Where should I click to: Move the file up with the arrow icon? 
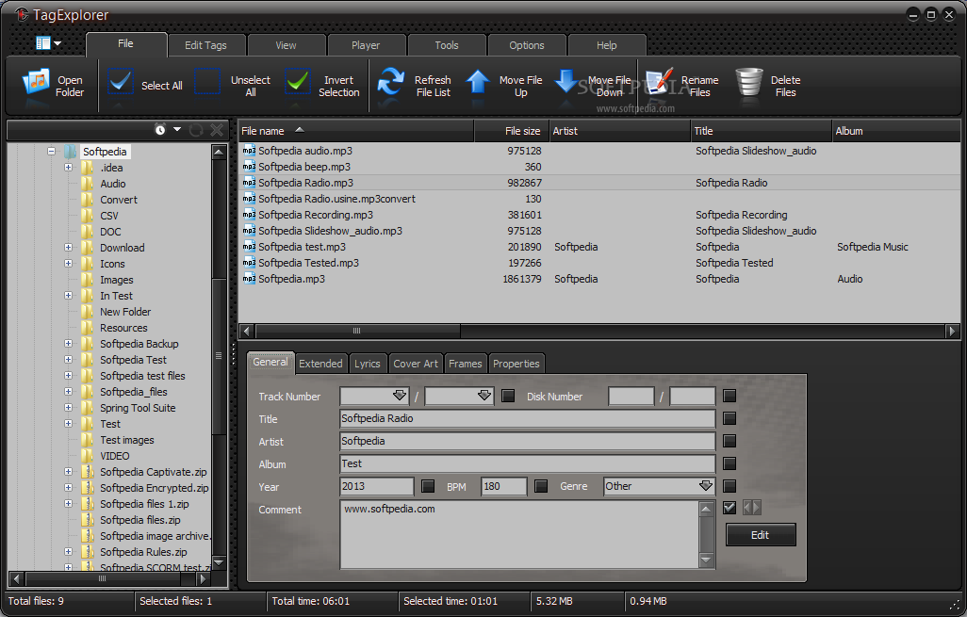coord(479,83)
